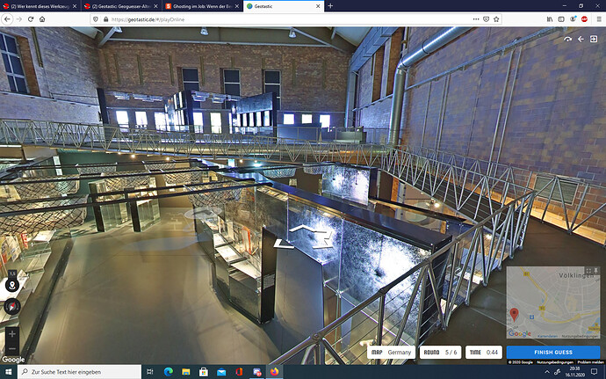The image size is (606, 379).
Task: Click the undo last move arrow icon
Action: [x=581, y=39]
